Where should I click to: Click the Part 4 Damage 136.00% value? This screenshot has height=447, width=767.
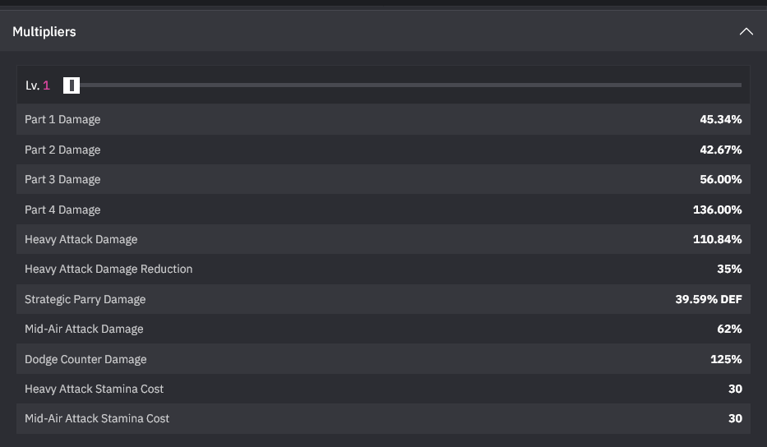(x=717, y=210)
